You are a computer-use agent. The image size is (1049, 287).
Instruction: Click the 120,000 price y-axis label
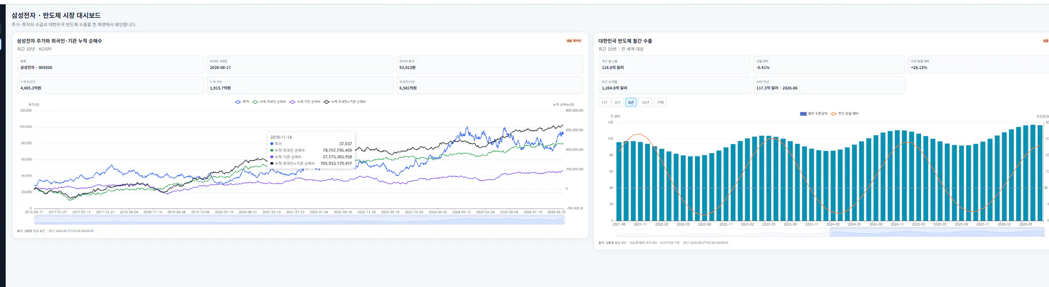[x=26, y=111]
